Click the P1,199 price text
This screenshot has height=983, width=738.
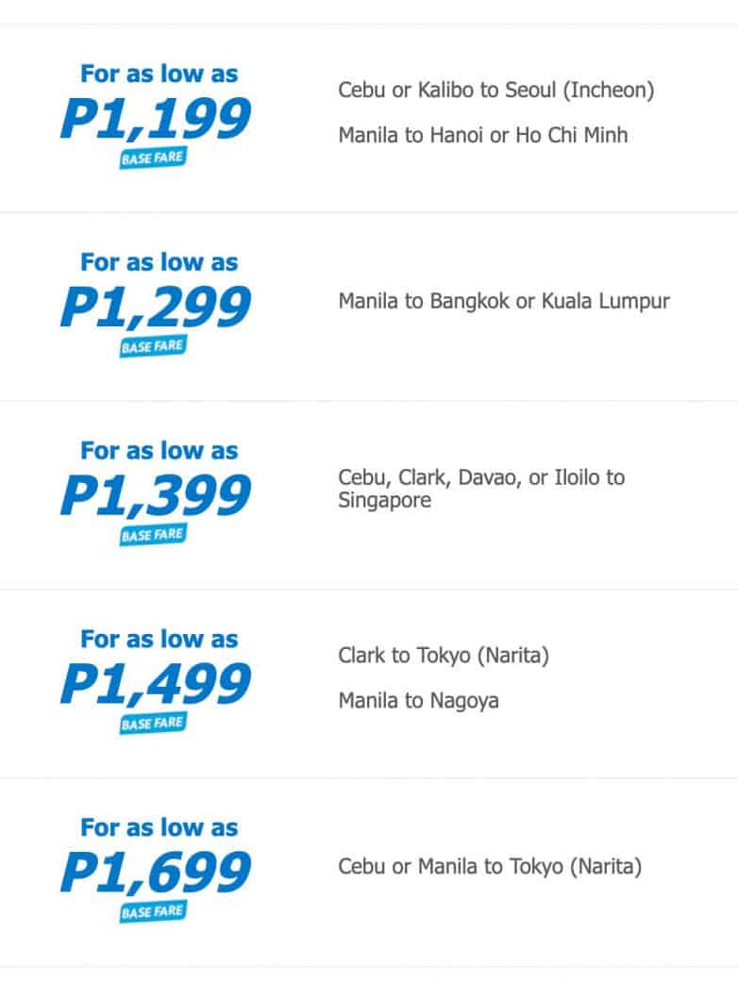pyautogui.click(x=156, y=119)
